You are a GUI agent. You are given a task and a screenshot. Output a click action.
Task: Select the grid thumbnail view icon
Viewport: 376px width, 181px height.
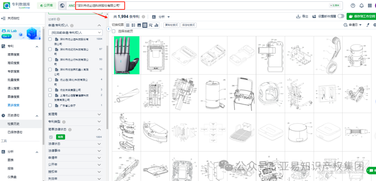coord(145,25)
